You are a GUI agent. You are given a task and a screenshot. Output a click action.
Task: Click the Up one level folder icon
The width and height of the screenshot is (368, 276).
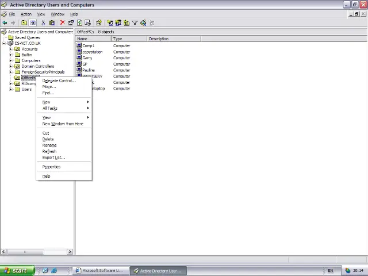click(x=24, y=23)
